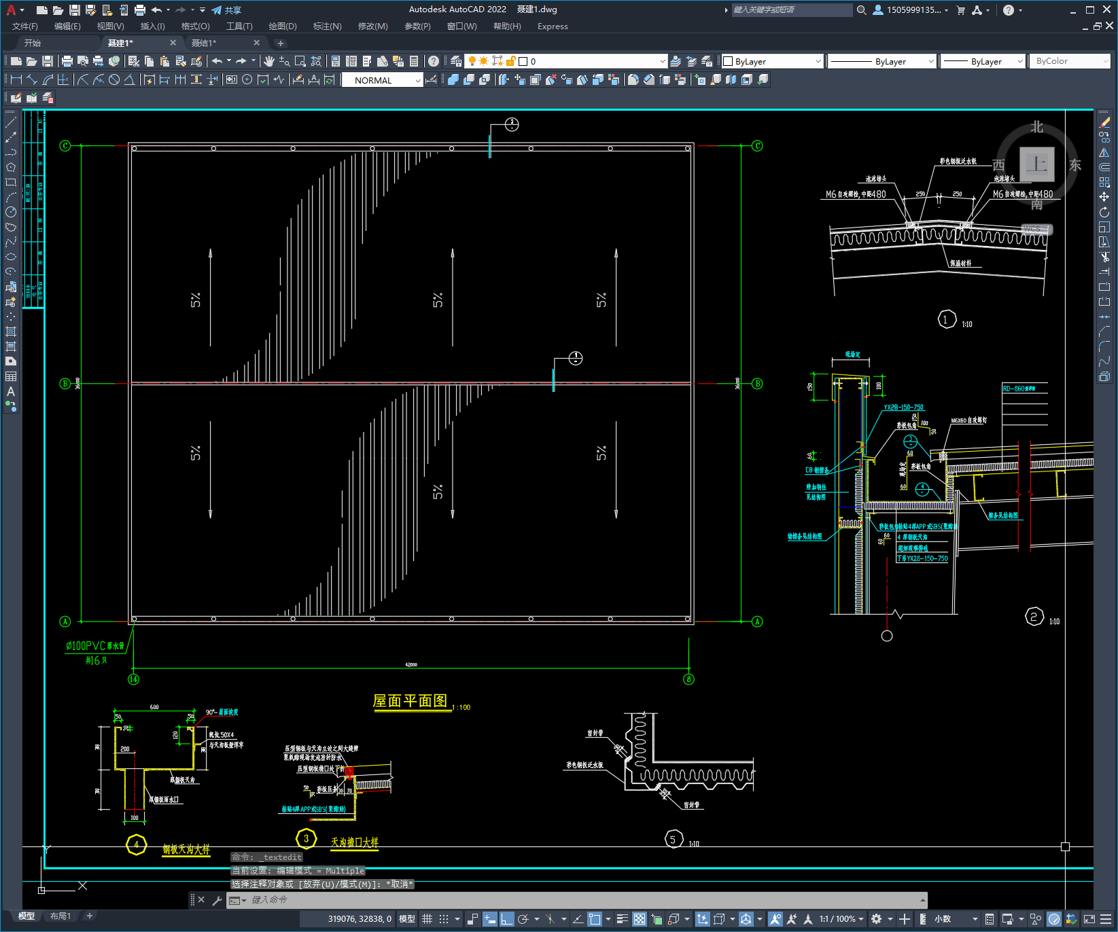The image size is (1118, 932).
Task: Select the Move tool in modify toolbar
Action: 1104,197
